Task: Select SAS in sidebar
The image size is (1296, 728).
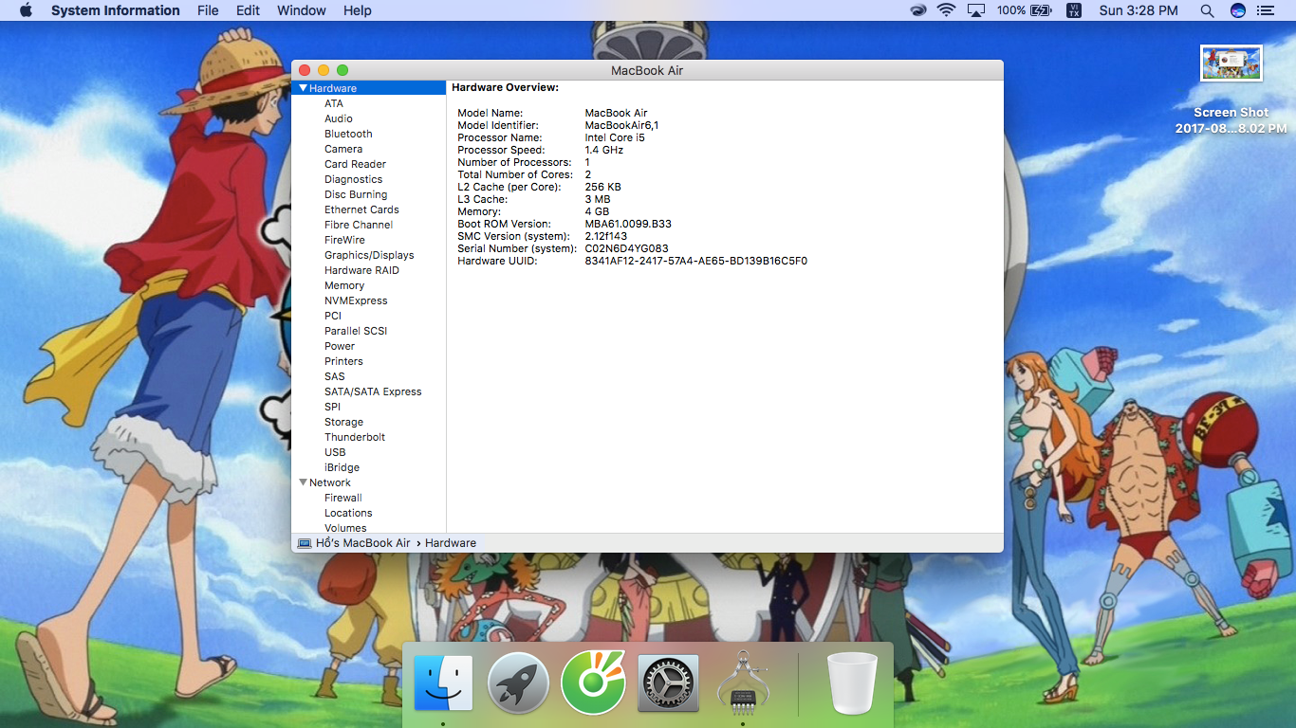Action: [335, 376]
